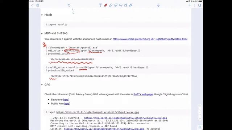Viewport: 232px width, 130px height.
Task: Open the chiark.greenend.org.uk putty latest link
Action: 150,39
